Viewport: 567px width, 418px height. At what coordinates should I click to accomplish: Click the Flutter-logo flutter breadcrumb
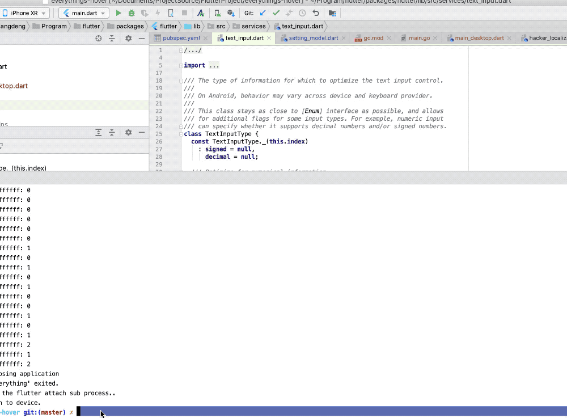[164, 26]
